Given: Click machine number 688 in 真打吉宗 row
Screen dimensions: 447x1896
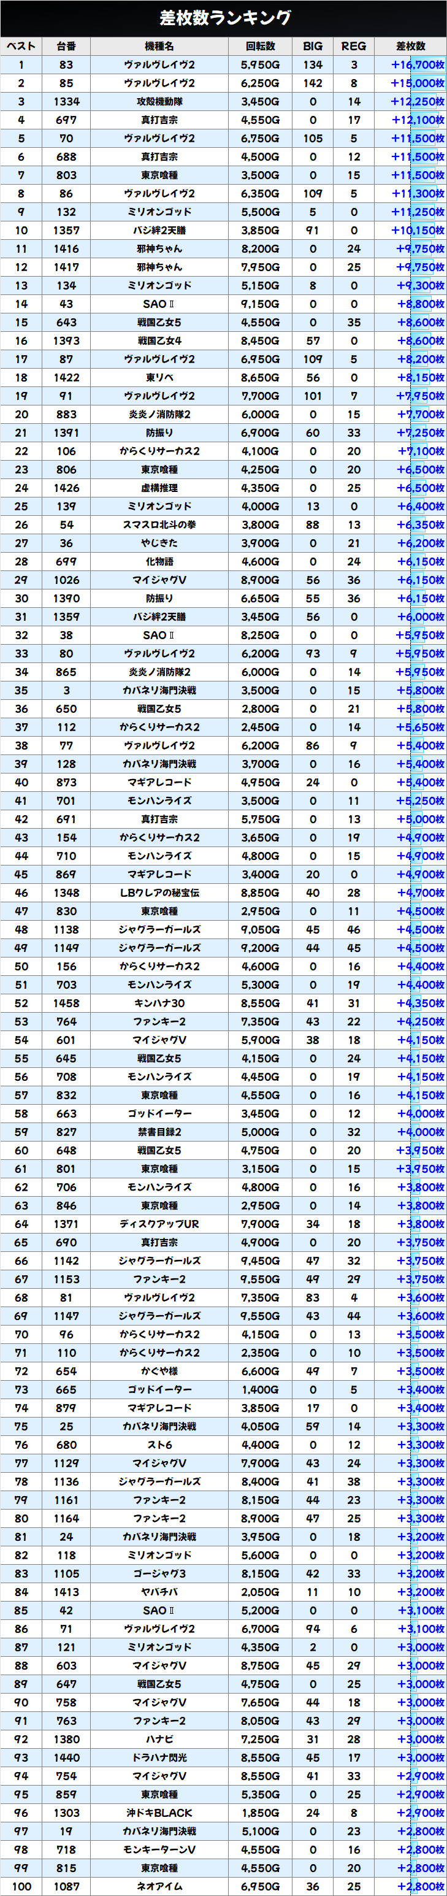Looking at the screenshot, I should [66, 157].
